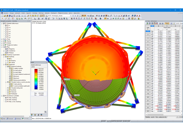The image size is (183, 131).
Task: Expand the Plochy tree node
Action: point(2,41)
